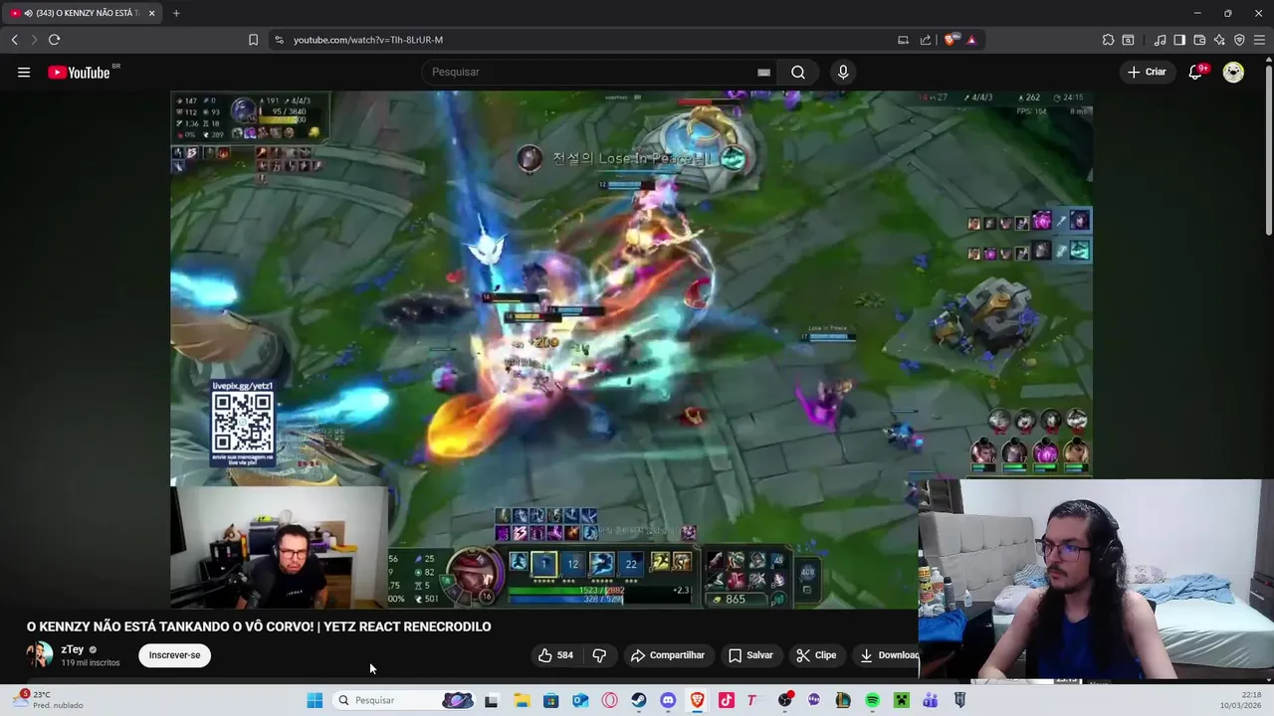Click the Inscrever-se subscribe button
This screenshot has height=716, width=1274.
[x=174, y=655]
